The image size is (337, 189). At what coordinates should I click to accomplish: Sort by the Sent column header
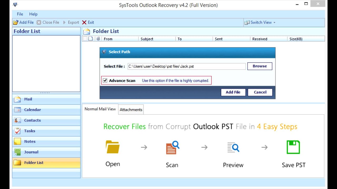(231, 39)
